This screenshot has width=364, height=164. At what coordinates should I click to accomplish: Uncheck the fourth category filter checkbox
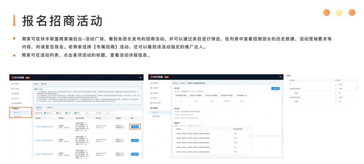pos(75,113)
